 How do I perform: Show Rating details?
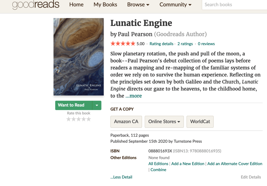(161, 44)
